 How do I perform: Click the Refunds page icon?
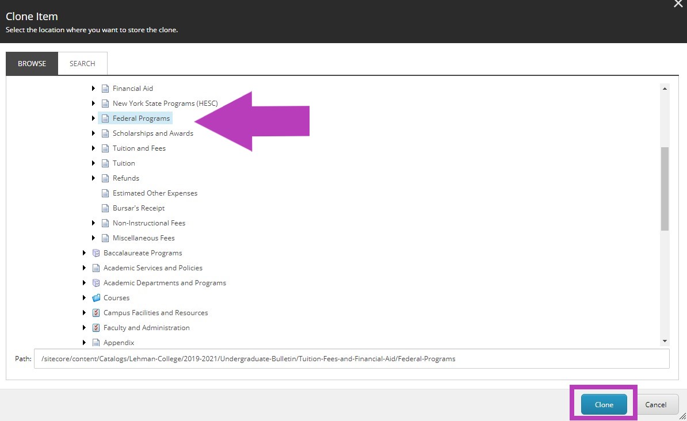click(105, 178)
